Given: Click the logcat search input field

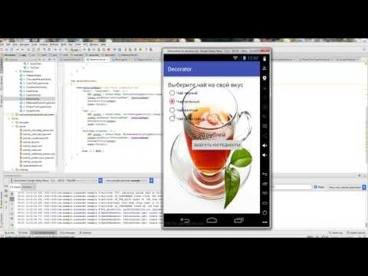Looking at the screenshot, I should pos(291,187).
